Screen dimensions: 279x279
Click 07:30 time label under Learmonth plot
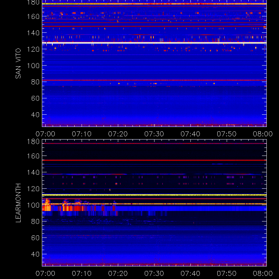pos(154,273)
